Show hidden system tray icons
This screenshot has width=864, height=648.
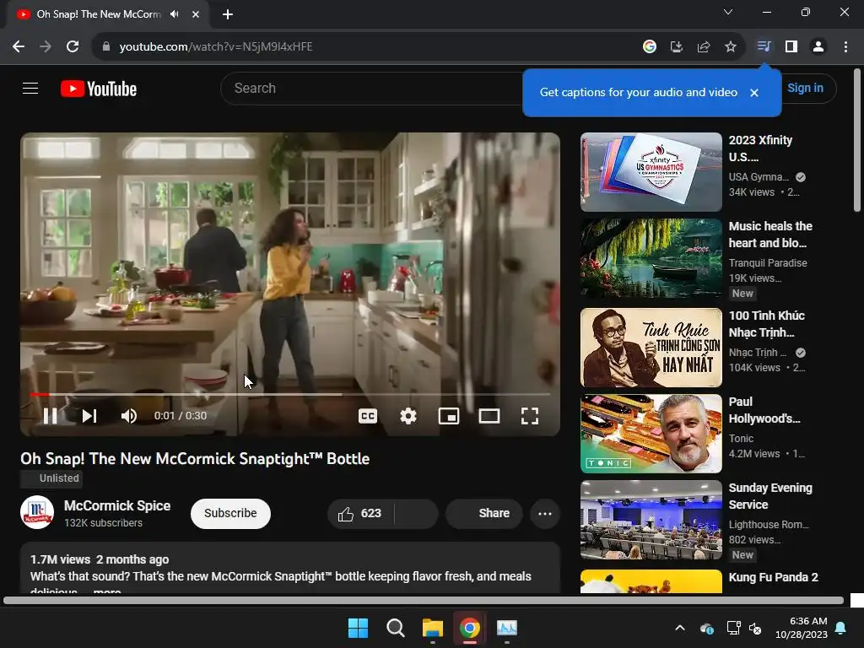point(680,628)
